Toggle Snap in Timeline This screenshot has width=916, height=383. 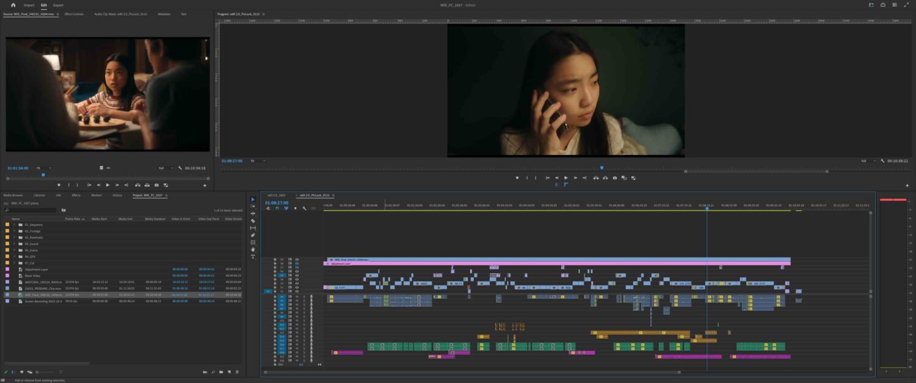[x=277, y=208]
